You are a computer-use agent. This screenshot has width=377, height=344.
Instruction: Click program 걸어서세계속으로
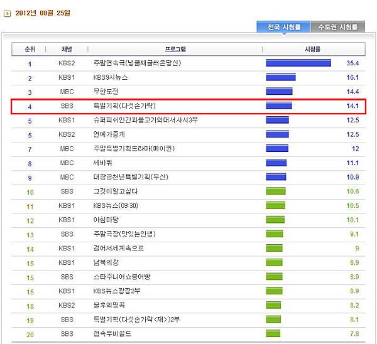119,249
